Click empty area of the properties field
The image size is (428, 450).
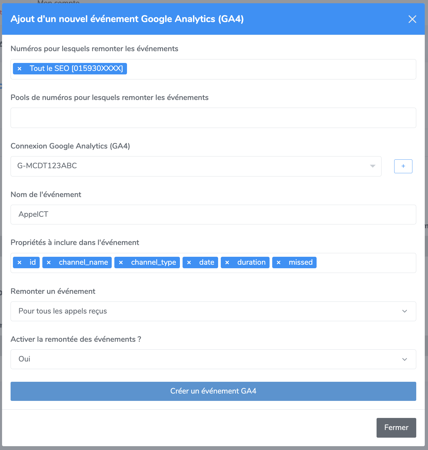(366, 263)
